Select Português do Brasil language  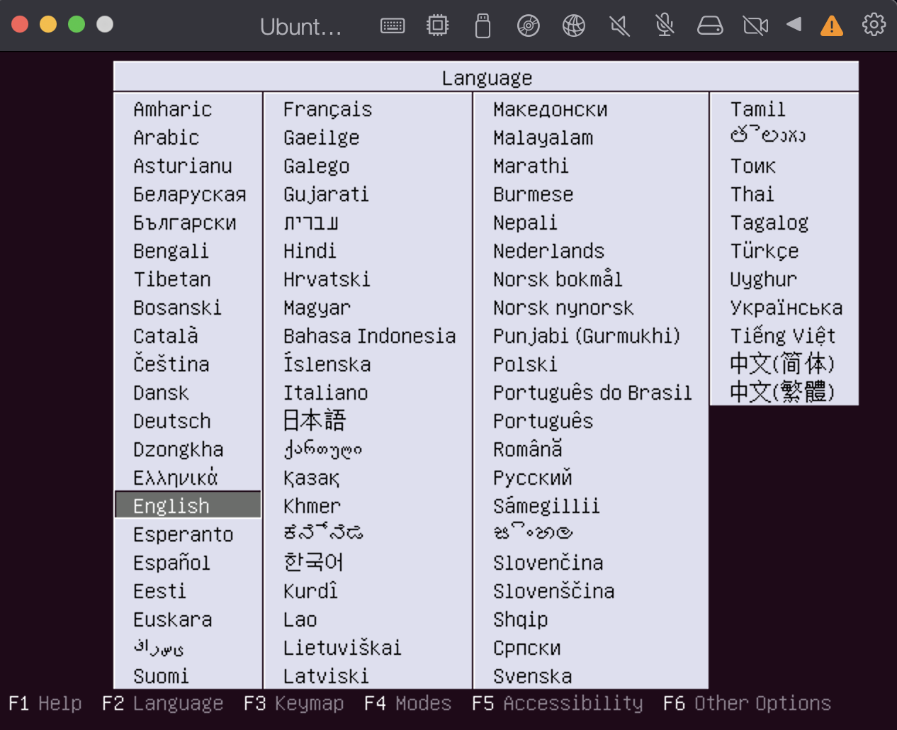pyautogui.click(x=592, y=393)
